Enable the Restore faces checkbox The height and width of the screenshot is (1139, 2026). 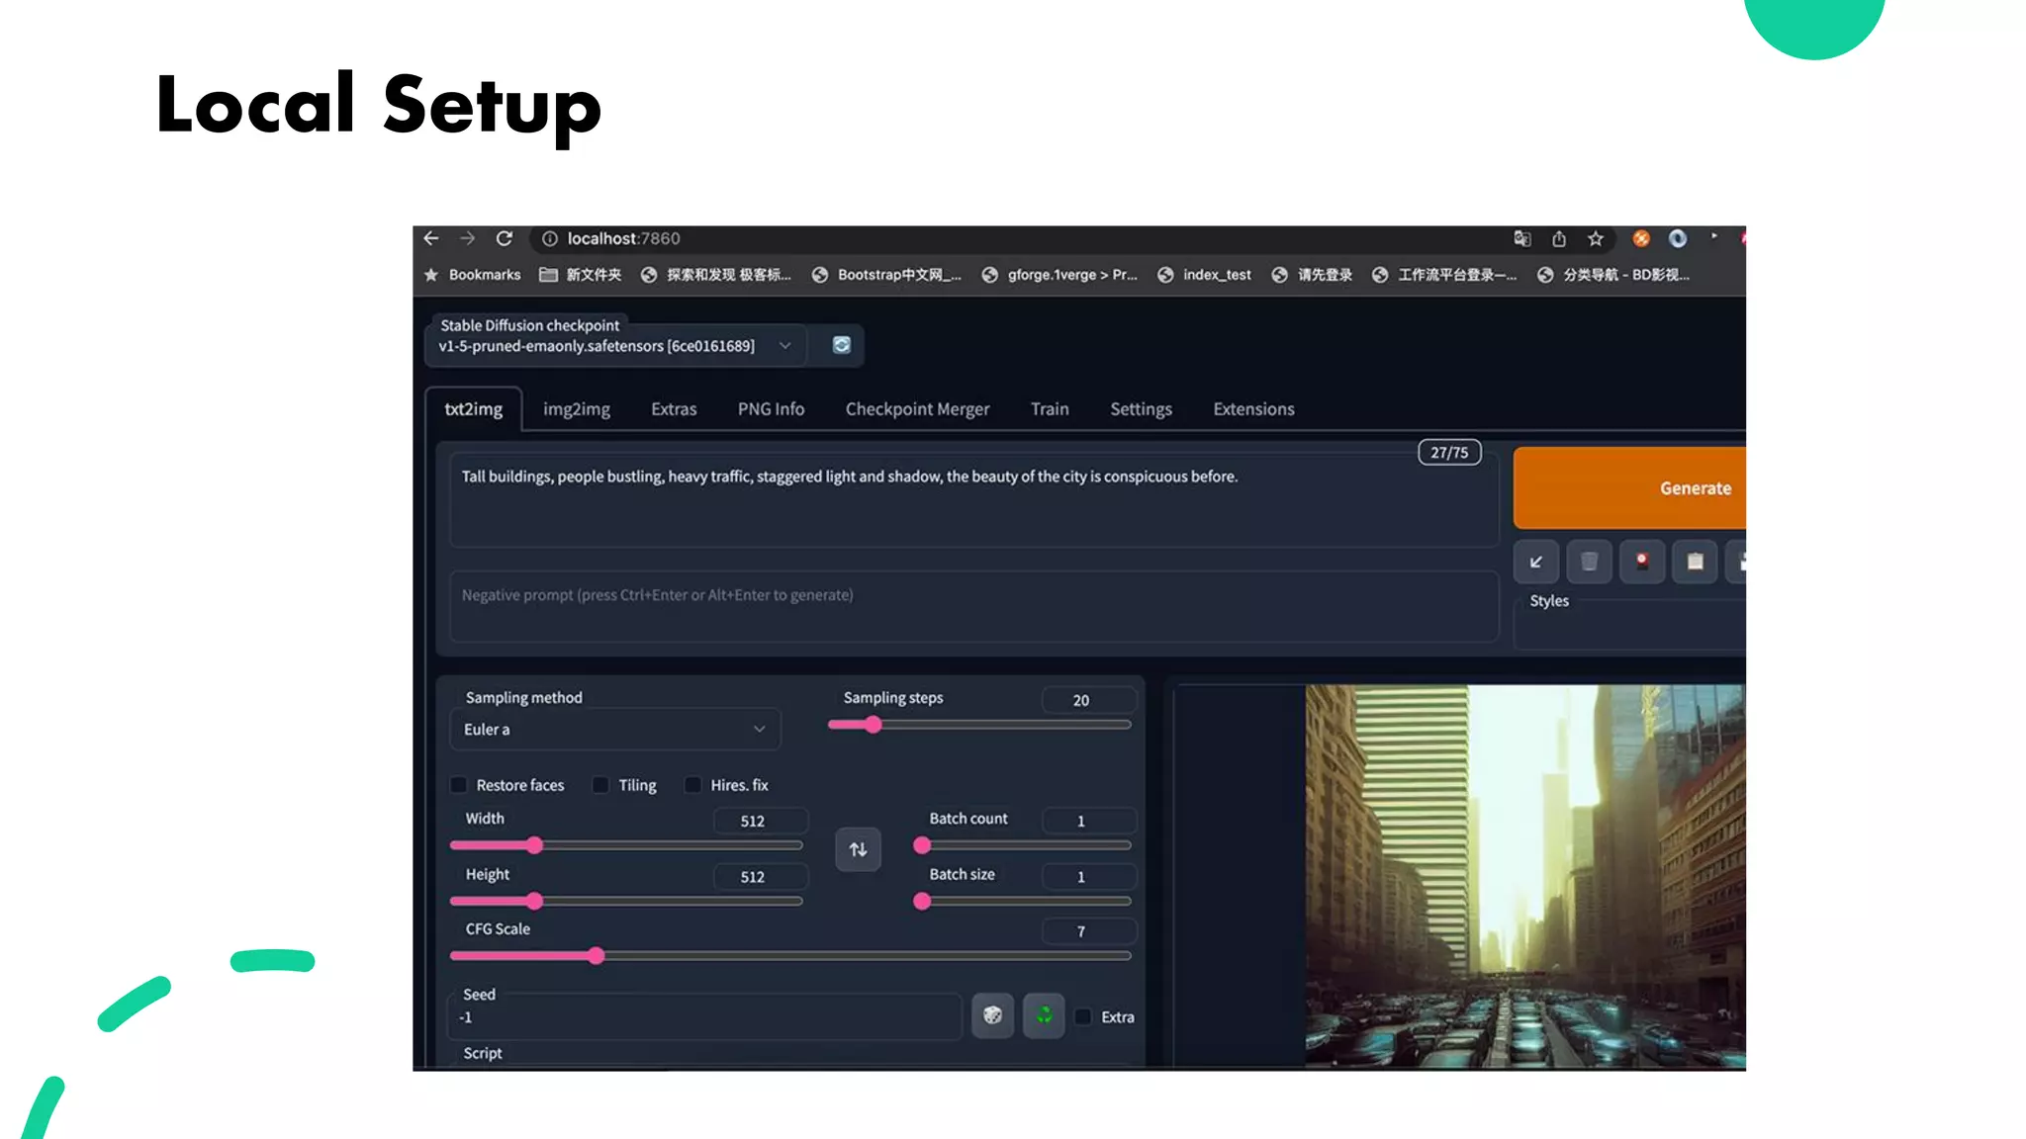[x=459, y=785]
